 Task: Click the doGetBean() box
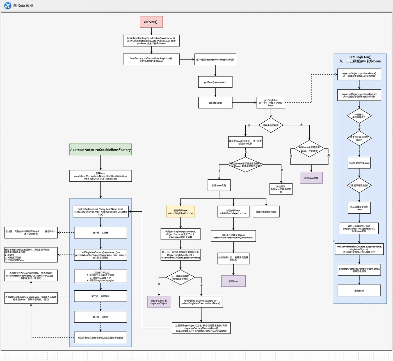pyautogui.click(x=215, y=103)
